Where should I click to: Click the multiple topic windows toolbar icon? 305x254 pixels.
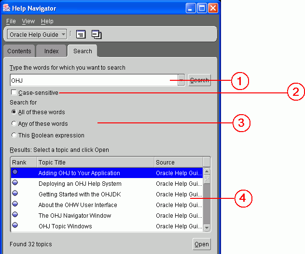pyautogui.click(x=97, y=34)
